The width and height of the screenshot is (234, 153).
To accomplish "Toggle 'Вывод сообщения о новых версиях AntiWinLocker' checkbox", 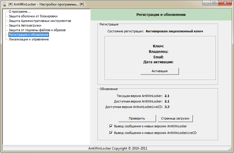I will 111,126.
